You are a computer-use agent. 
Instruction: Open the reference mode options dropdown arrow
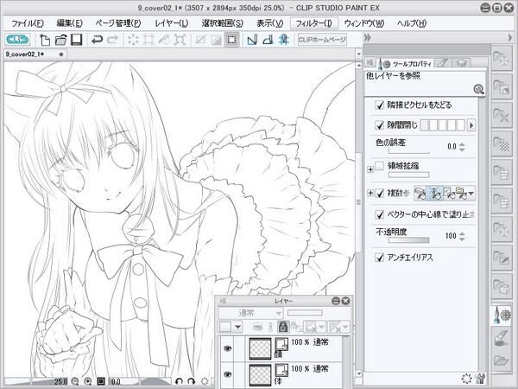(x=471, y=194)
